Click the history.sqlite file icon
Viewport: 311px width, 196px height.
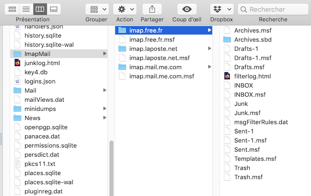click(x=17, y=35)
